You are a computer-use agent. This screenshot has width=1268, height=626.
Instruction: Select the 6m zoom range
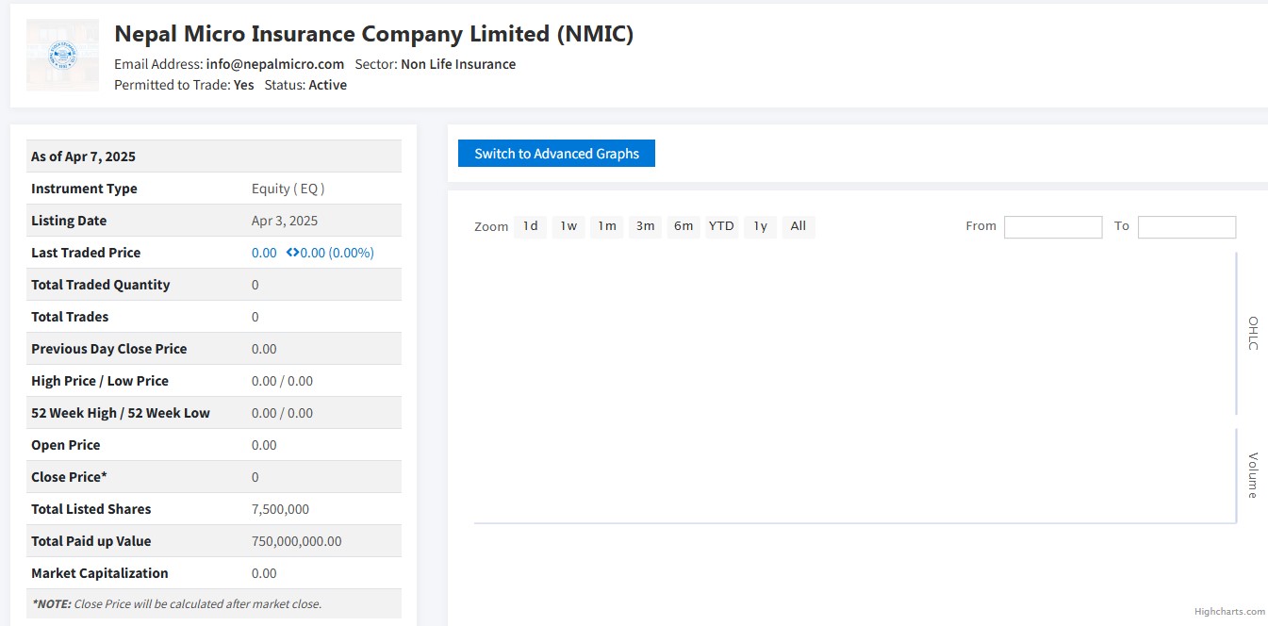click(683, 226)
